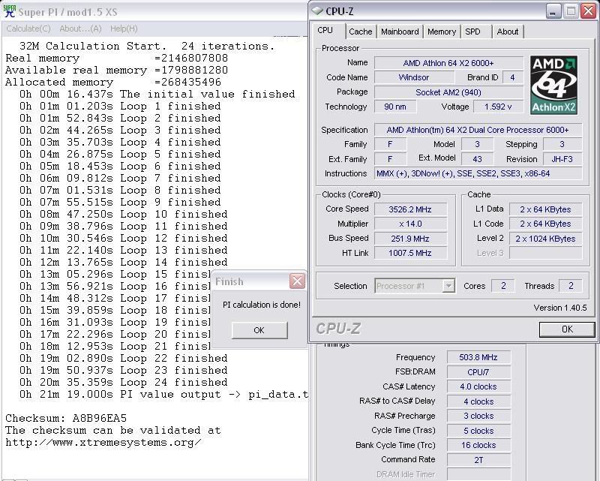Click the Brand ID value 4
Screen dimensions: 600x481
pyautogui.click(x=512, y=77)
